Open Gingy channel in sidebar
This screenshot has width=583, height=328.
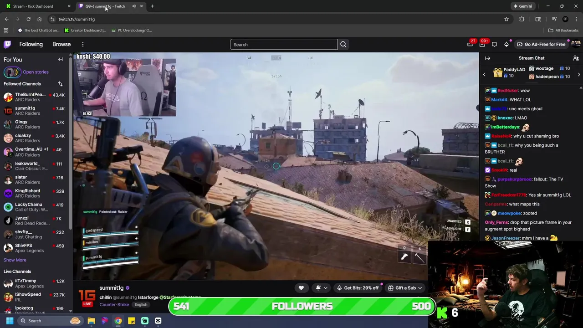(x=34, y=124)
